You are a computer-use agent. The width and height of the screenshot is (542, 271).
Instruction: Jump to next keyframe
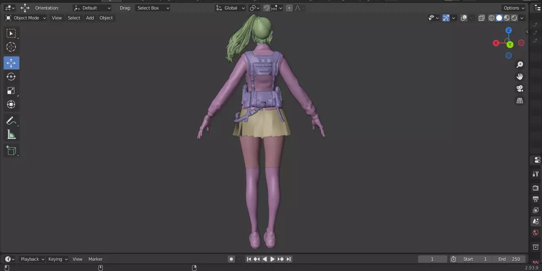pyautogui.click(x=281, y=259)
